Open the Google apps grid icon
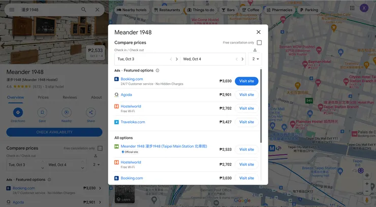376x207 pixels. point(352,8)
